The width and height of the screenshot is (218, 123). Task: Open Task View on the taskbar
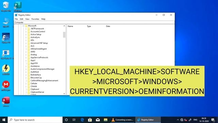coord(74,120)
